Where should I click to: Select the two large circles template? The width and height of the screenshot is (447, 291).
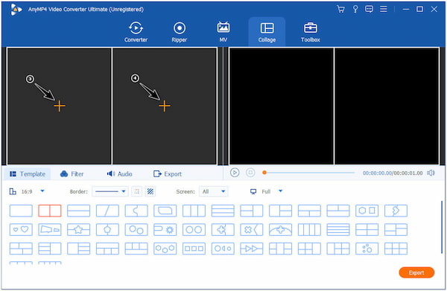click(194, 229)
